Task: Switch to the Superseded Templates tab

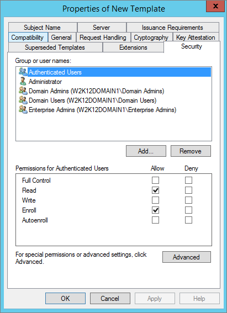Action: (x=55, y=47)
